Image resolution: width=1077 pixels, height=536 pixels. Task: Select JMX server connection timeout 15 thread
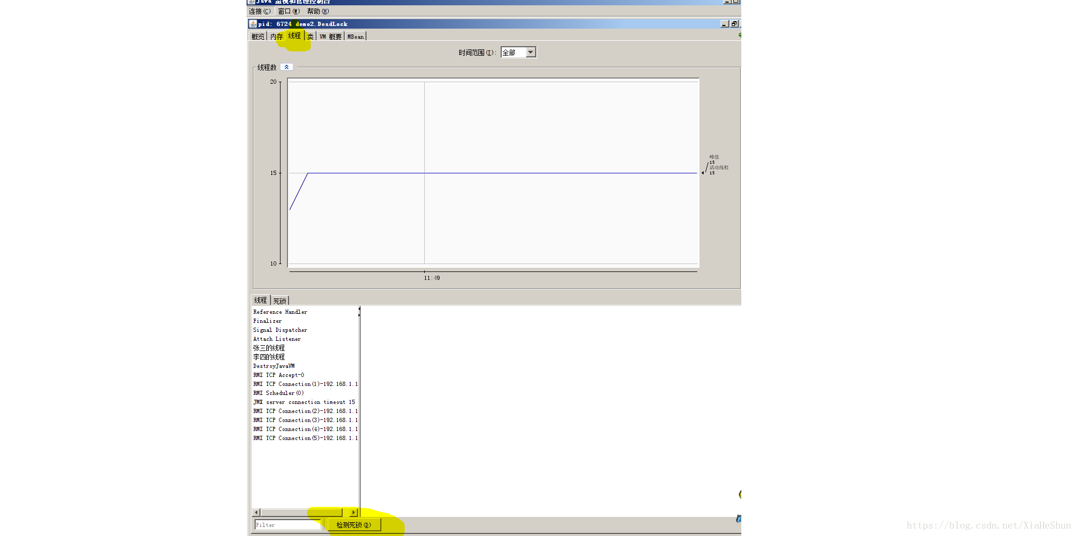coord(305,402)
